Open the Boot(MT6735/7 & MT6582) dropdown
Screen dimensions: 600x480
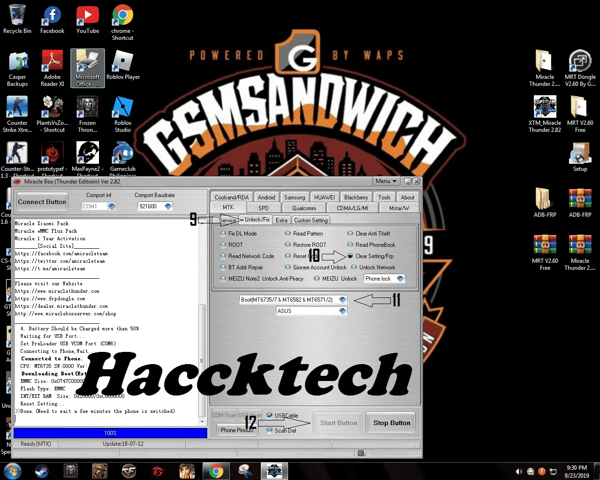tap(342, 299)
